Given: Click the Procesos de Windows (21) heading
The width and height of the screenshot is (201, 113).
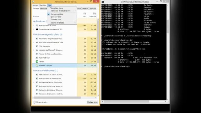Looking at the screenshot, I should click(x=46, y=71).
